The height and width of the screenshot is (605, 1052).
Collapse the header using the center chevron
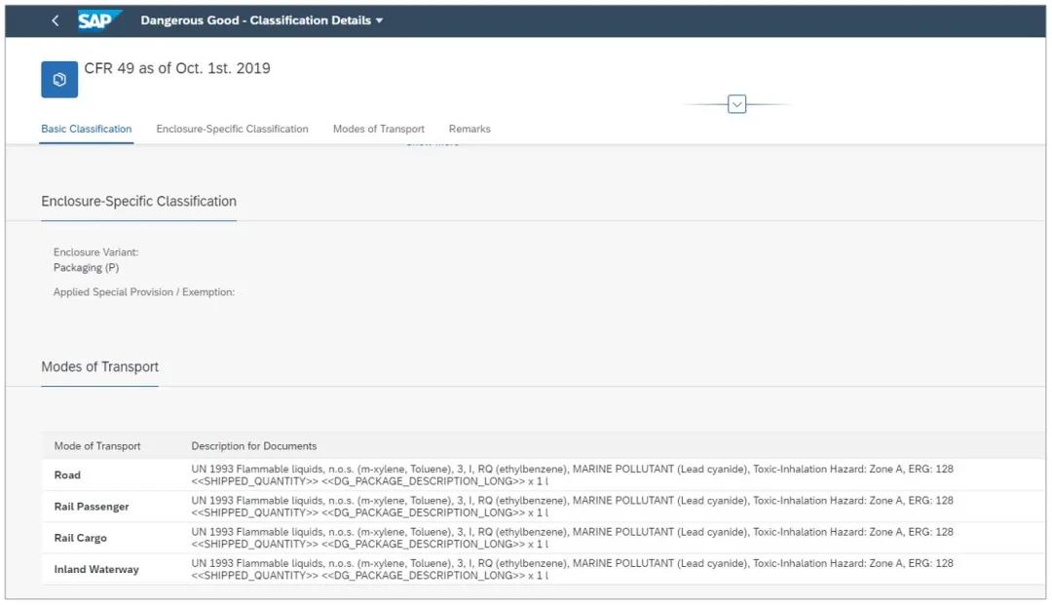pos(737,102)
